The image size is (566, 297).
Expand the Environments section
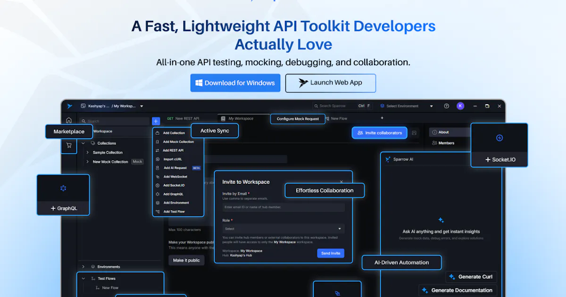click(83, 267)
